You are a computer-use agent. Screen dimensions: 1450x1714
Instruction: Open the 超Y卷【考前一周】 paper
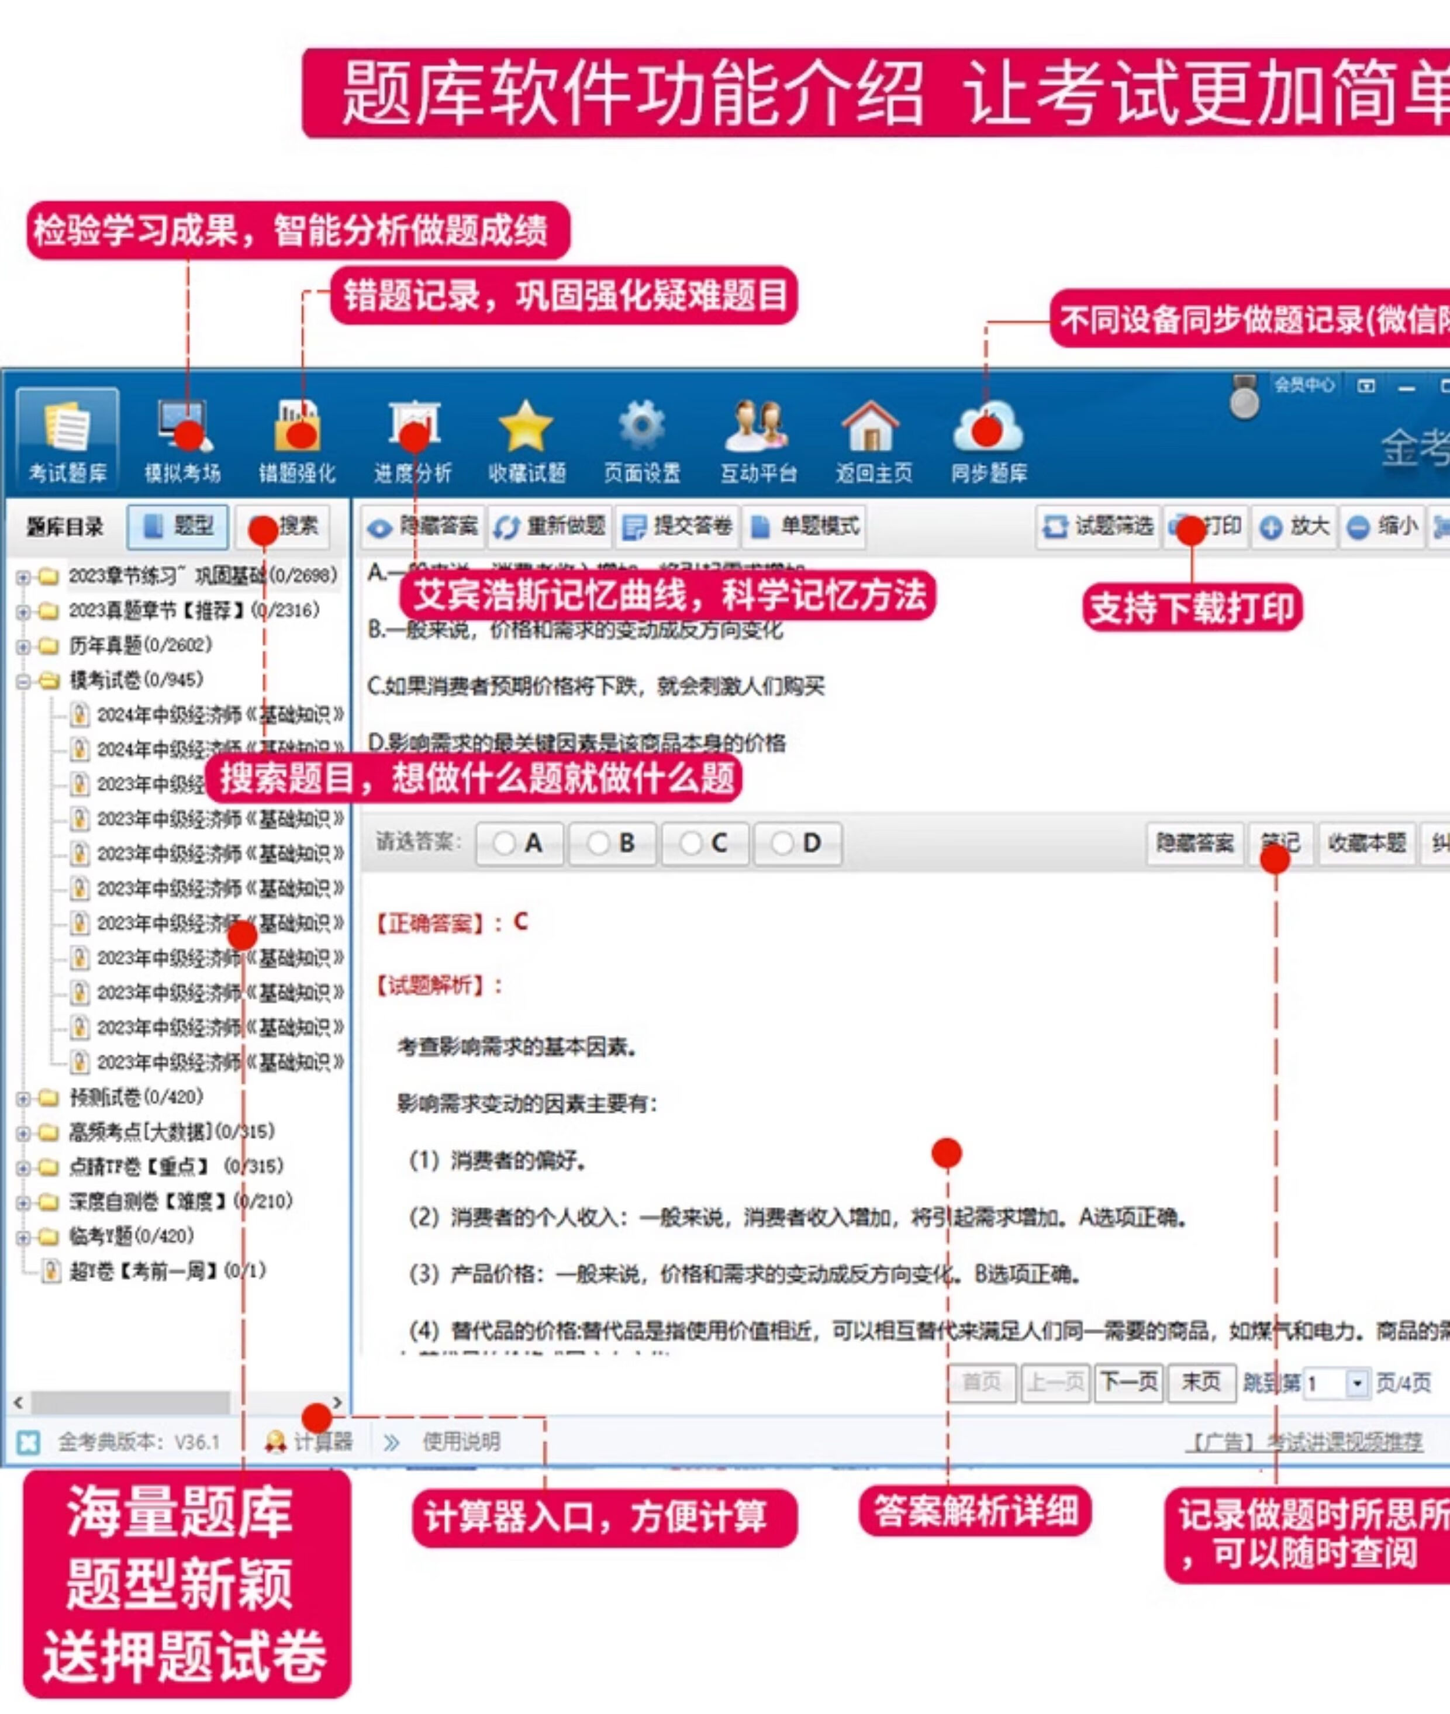[x=154, y=1271]
